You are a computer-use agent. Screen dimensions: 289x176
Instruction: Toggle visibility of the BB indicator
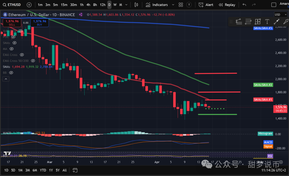click(x=11, y=72)
